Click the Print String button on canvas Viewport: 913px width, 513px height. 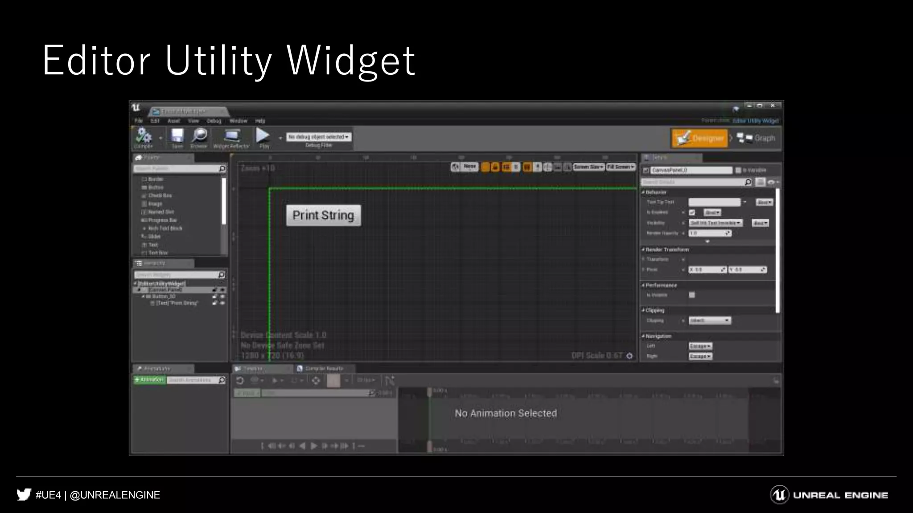[323, 216]
